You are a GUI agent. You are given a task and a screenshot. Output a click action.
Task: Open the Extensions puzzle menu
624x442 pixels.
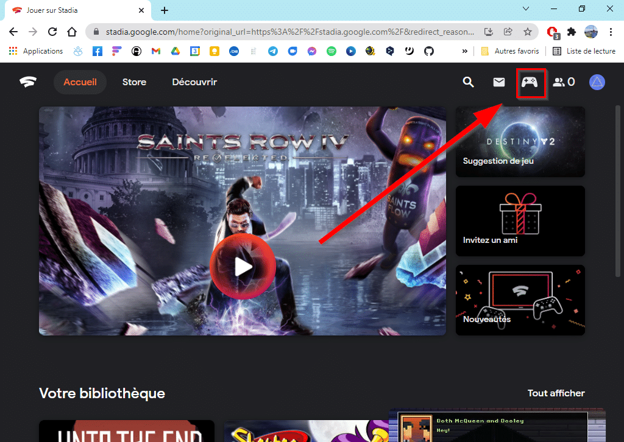coord(572,32)
